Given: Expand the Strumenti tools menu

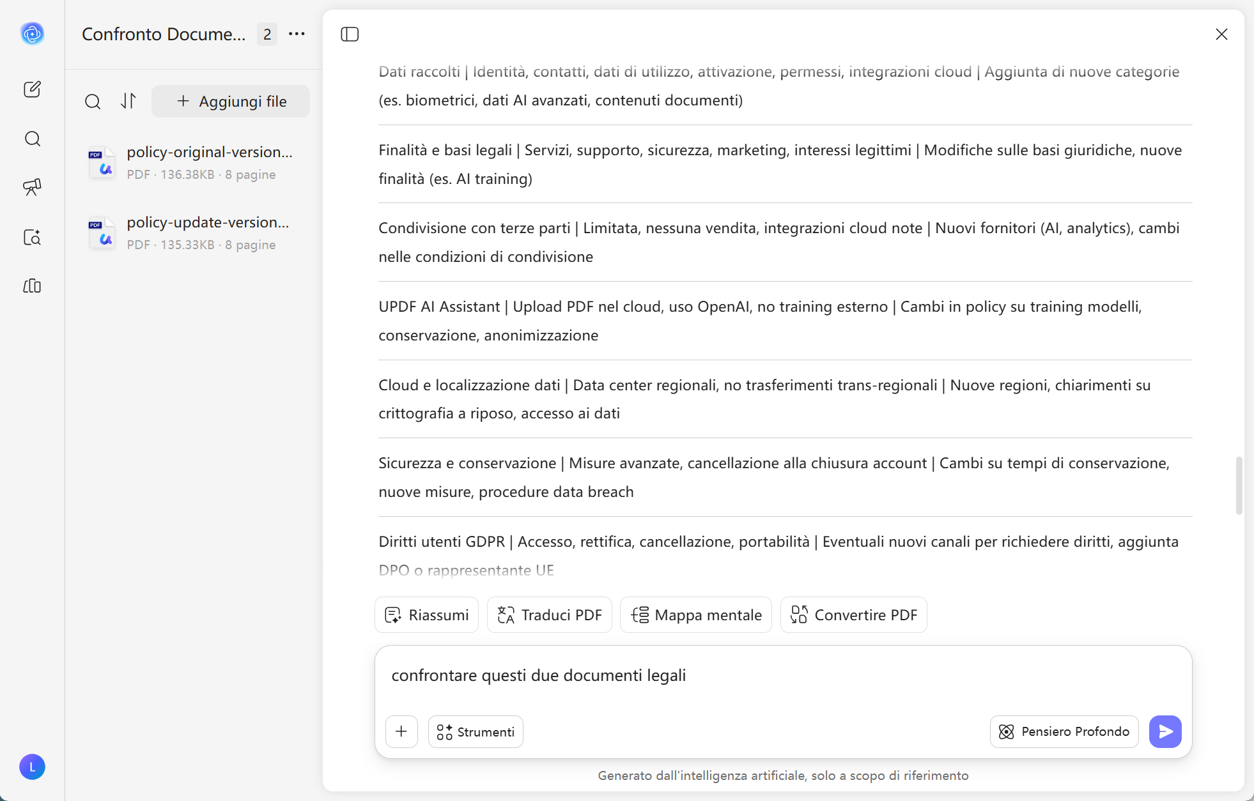Looking at the screenshot, I should [476, 732].
